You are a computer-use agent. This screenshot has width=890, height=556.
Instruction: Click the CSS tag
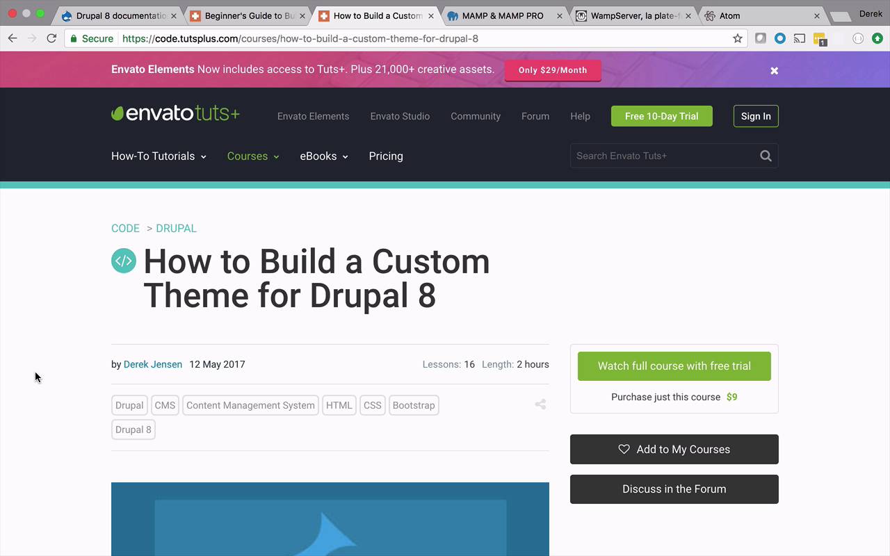373,405
